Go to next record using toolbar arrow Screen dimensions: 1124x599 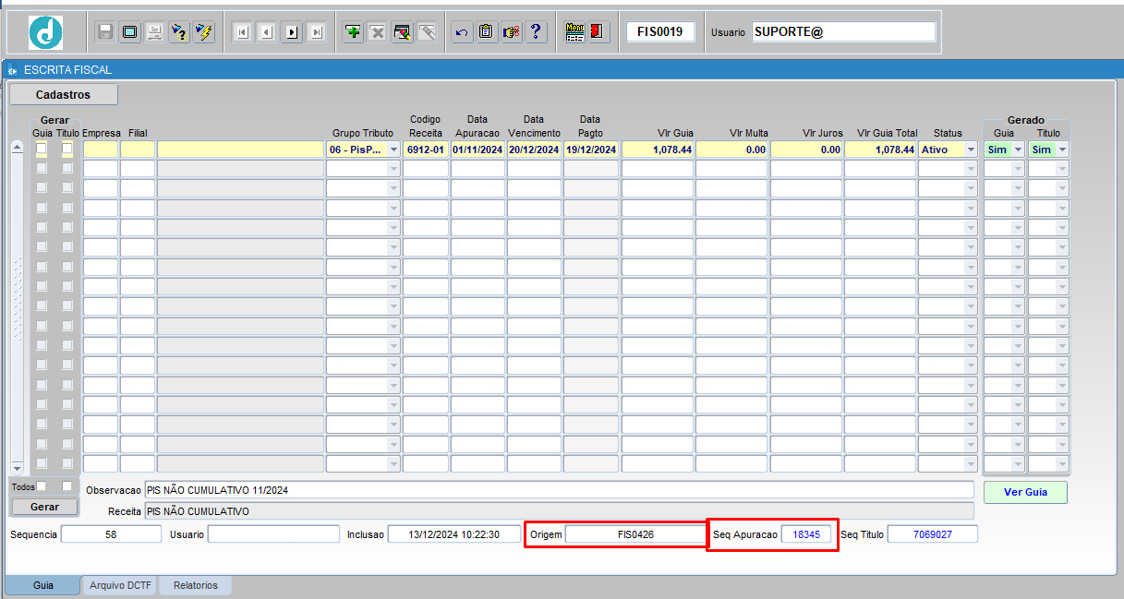(x=292, y=32)
